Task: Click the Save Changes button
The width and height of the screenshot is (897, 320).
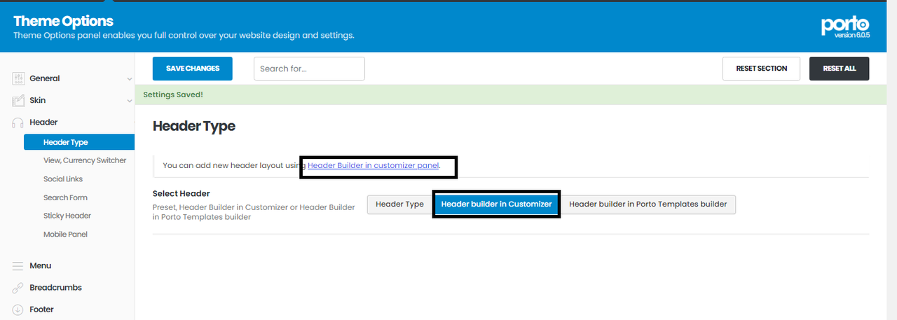Action: tap(193, 69)
